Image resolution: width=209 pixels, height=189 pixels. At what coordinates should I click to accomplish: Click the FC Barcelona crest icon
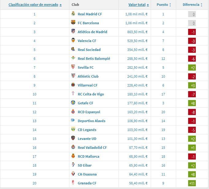click(73, 23)
